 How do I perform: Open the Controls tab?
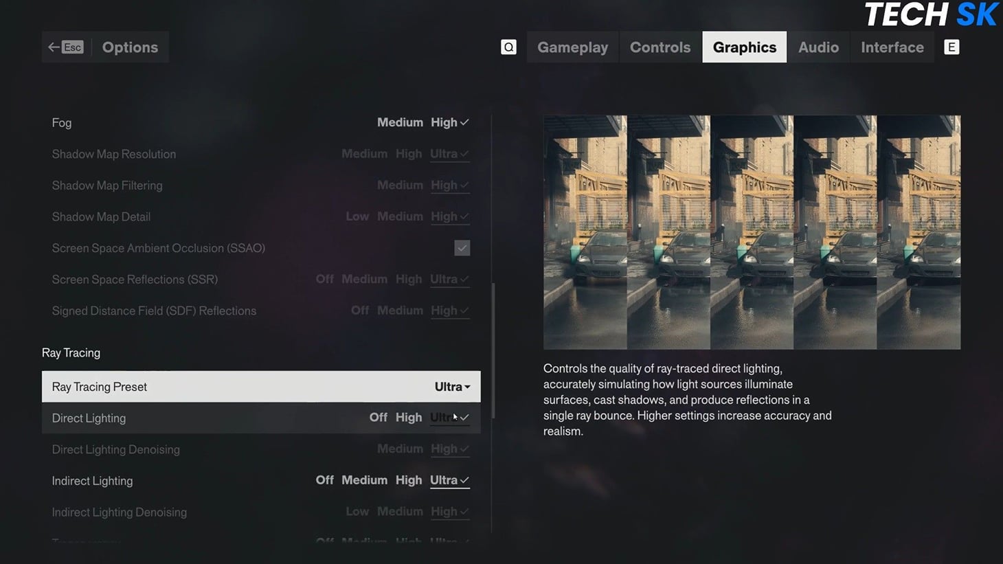[x=660, y=47]
